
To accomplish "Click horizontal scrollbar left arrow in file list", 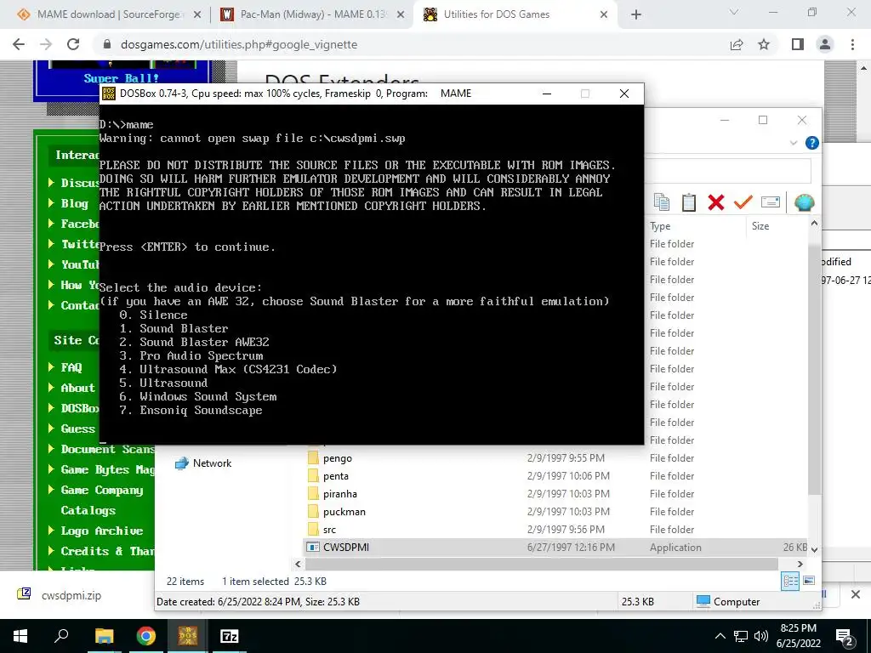I will pyautogui.click(x=298, y=565).
